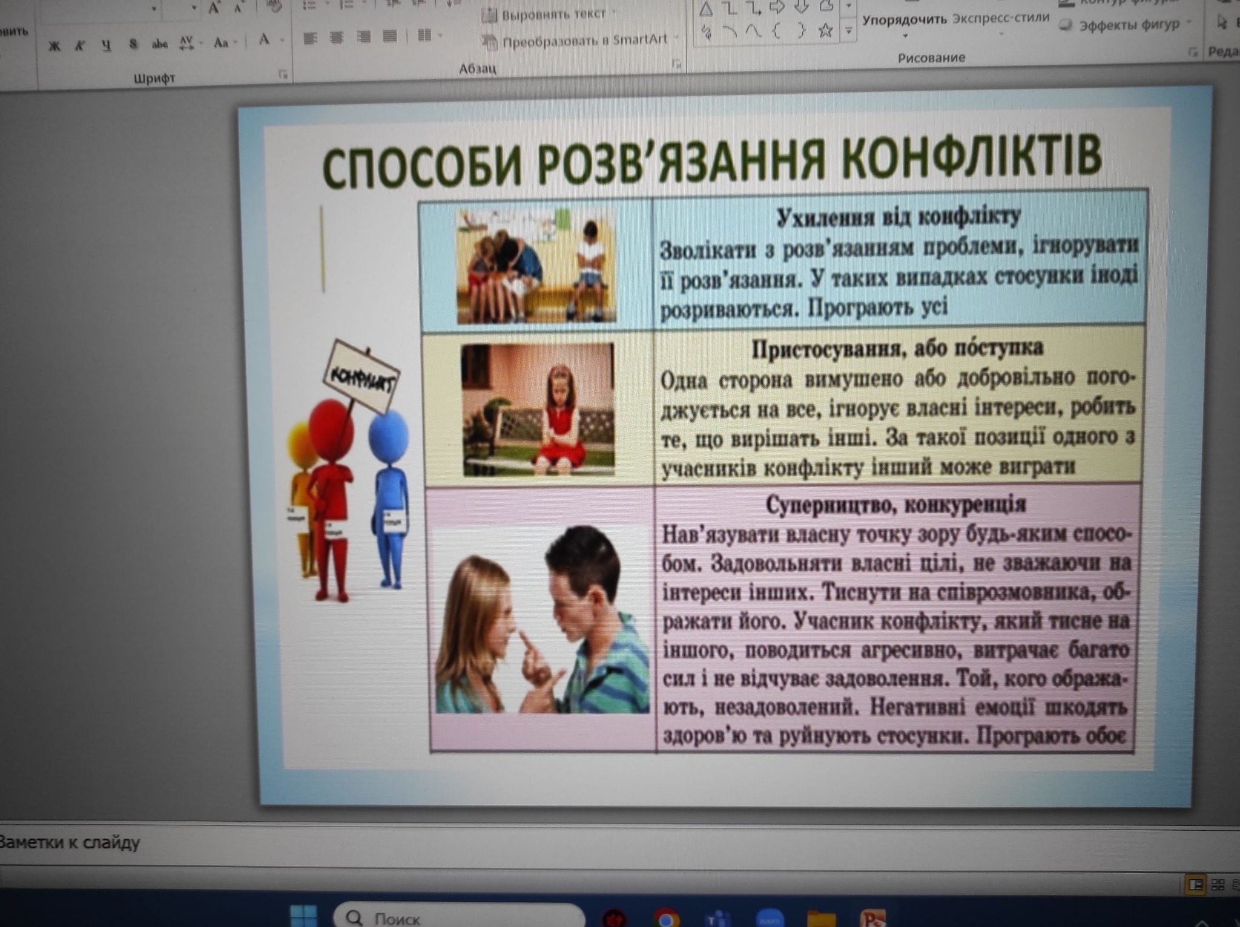The width and height of the screenshot is (1240, 927).
Task: Click Преобразовать в SmartArt button
Action: [584, 41]
